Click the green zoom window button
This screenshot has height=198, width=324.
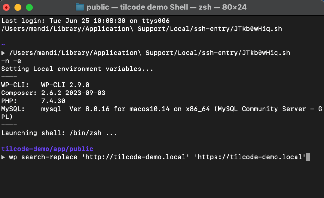[29, 7]
